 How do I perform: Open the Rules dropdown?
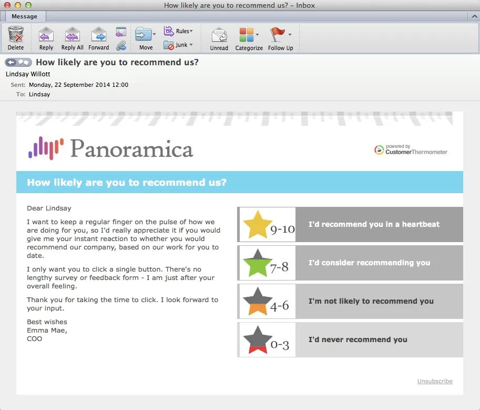coord(178,31)
